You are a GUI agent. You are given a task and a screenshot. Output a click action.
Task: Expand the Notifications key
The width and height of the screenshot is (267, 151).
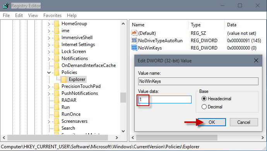pos(49,59)
